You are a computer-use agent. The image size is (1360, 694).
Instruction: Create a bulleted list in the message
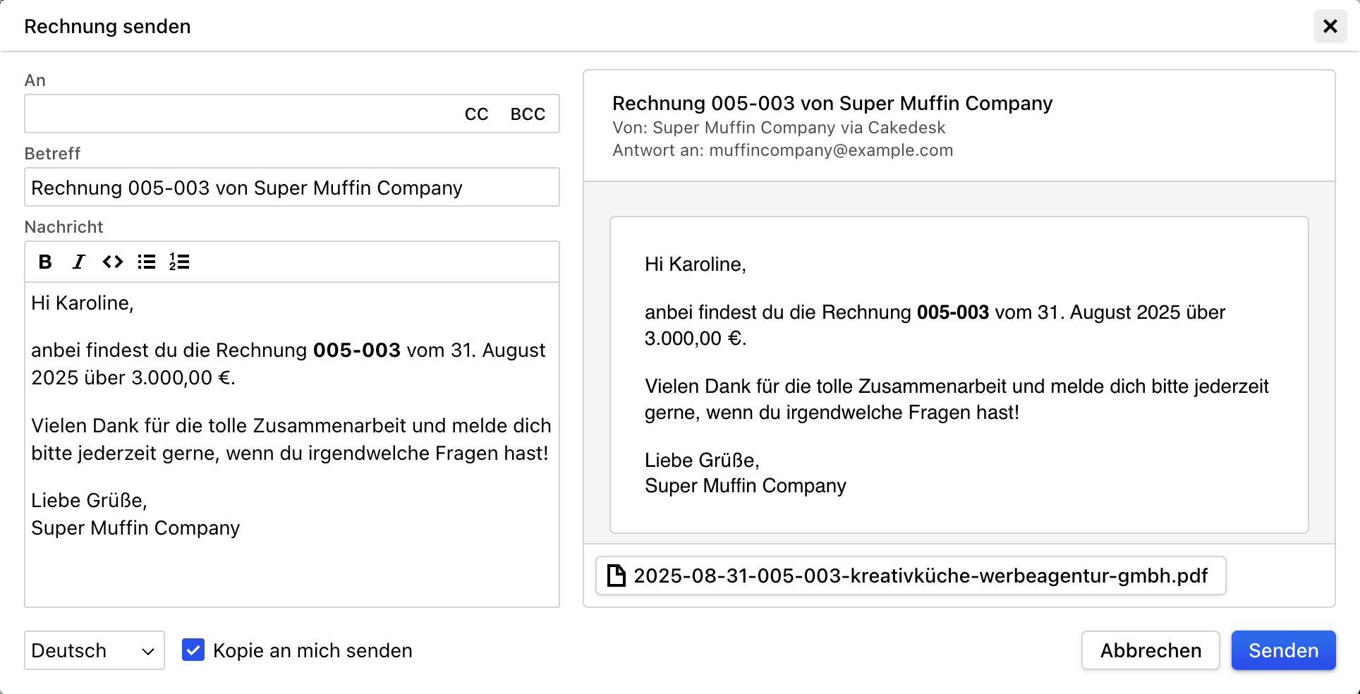pos(146,262)
